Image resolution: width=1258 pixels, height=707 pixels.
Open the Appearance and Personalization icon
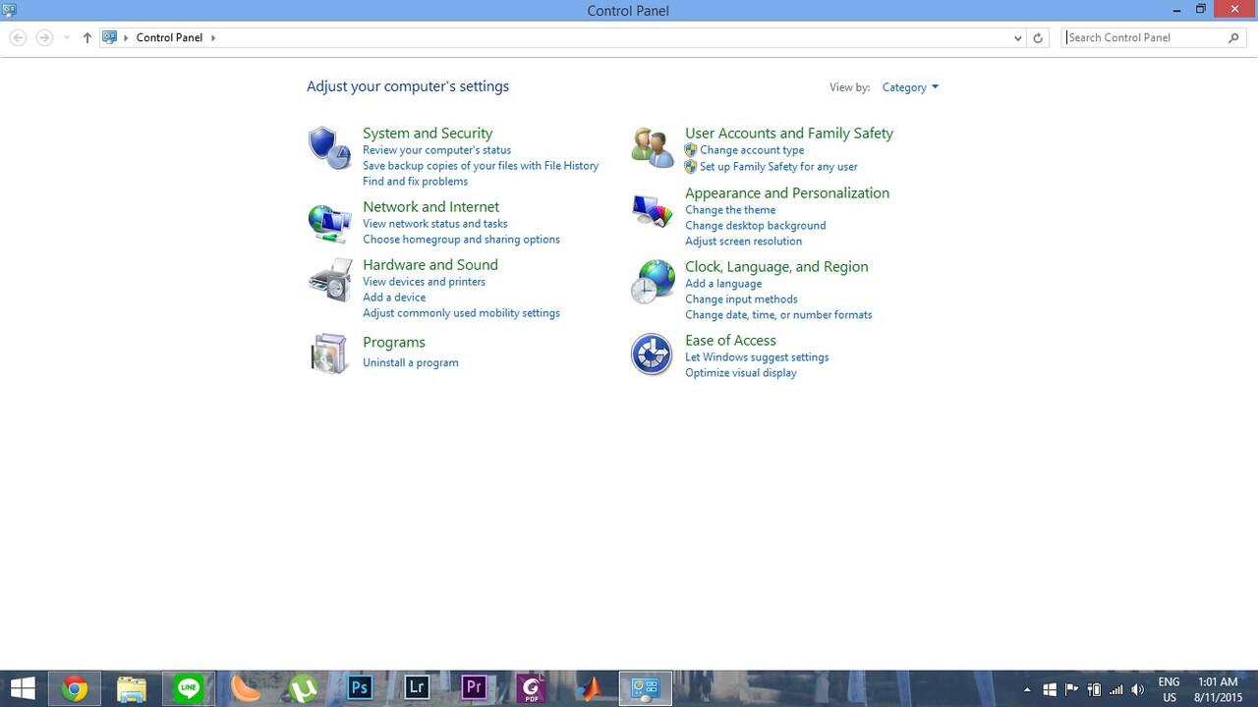coord(652,210)
